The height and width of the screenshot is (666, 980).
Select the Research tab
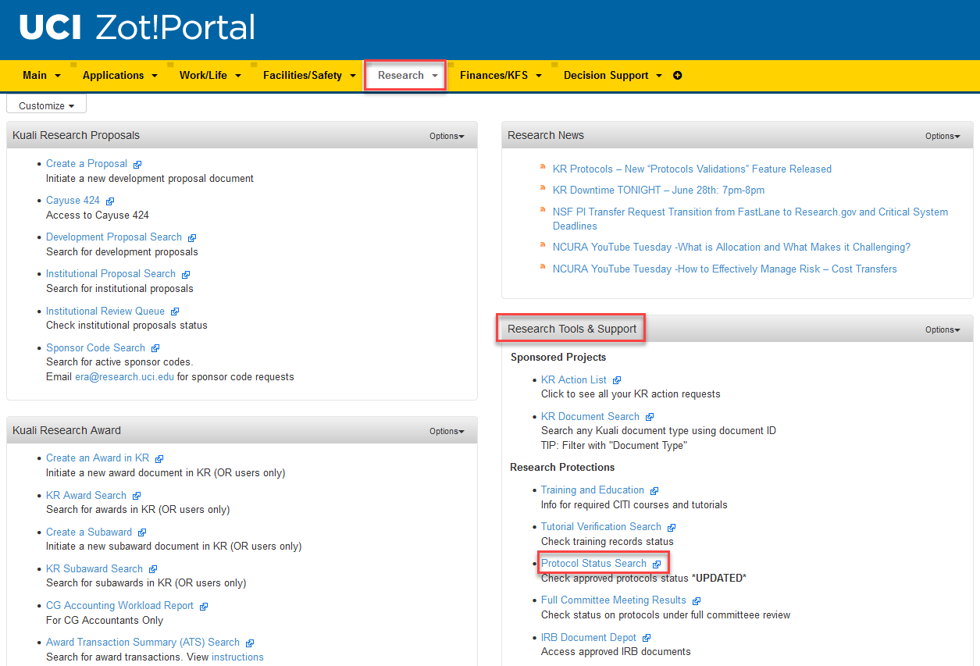pyautogui.click(x=401, y=76)
